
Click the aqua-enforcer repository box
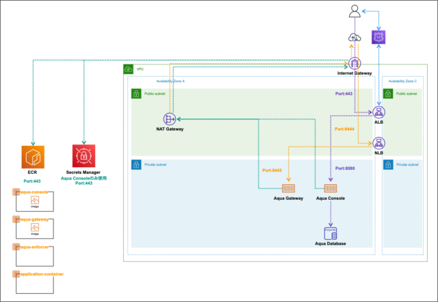(x=35, y=256)
